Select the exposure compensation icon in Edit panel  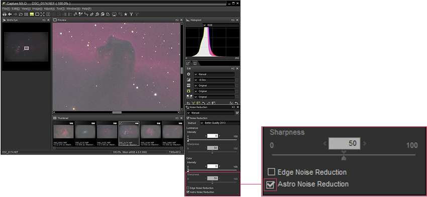pyautogui.click(x=188, y=80)
